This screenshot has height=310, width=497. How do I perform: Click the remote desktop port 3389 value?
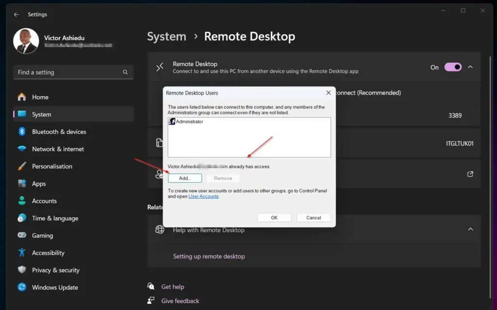455,116
